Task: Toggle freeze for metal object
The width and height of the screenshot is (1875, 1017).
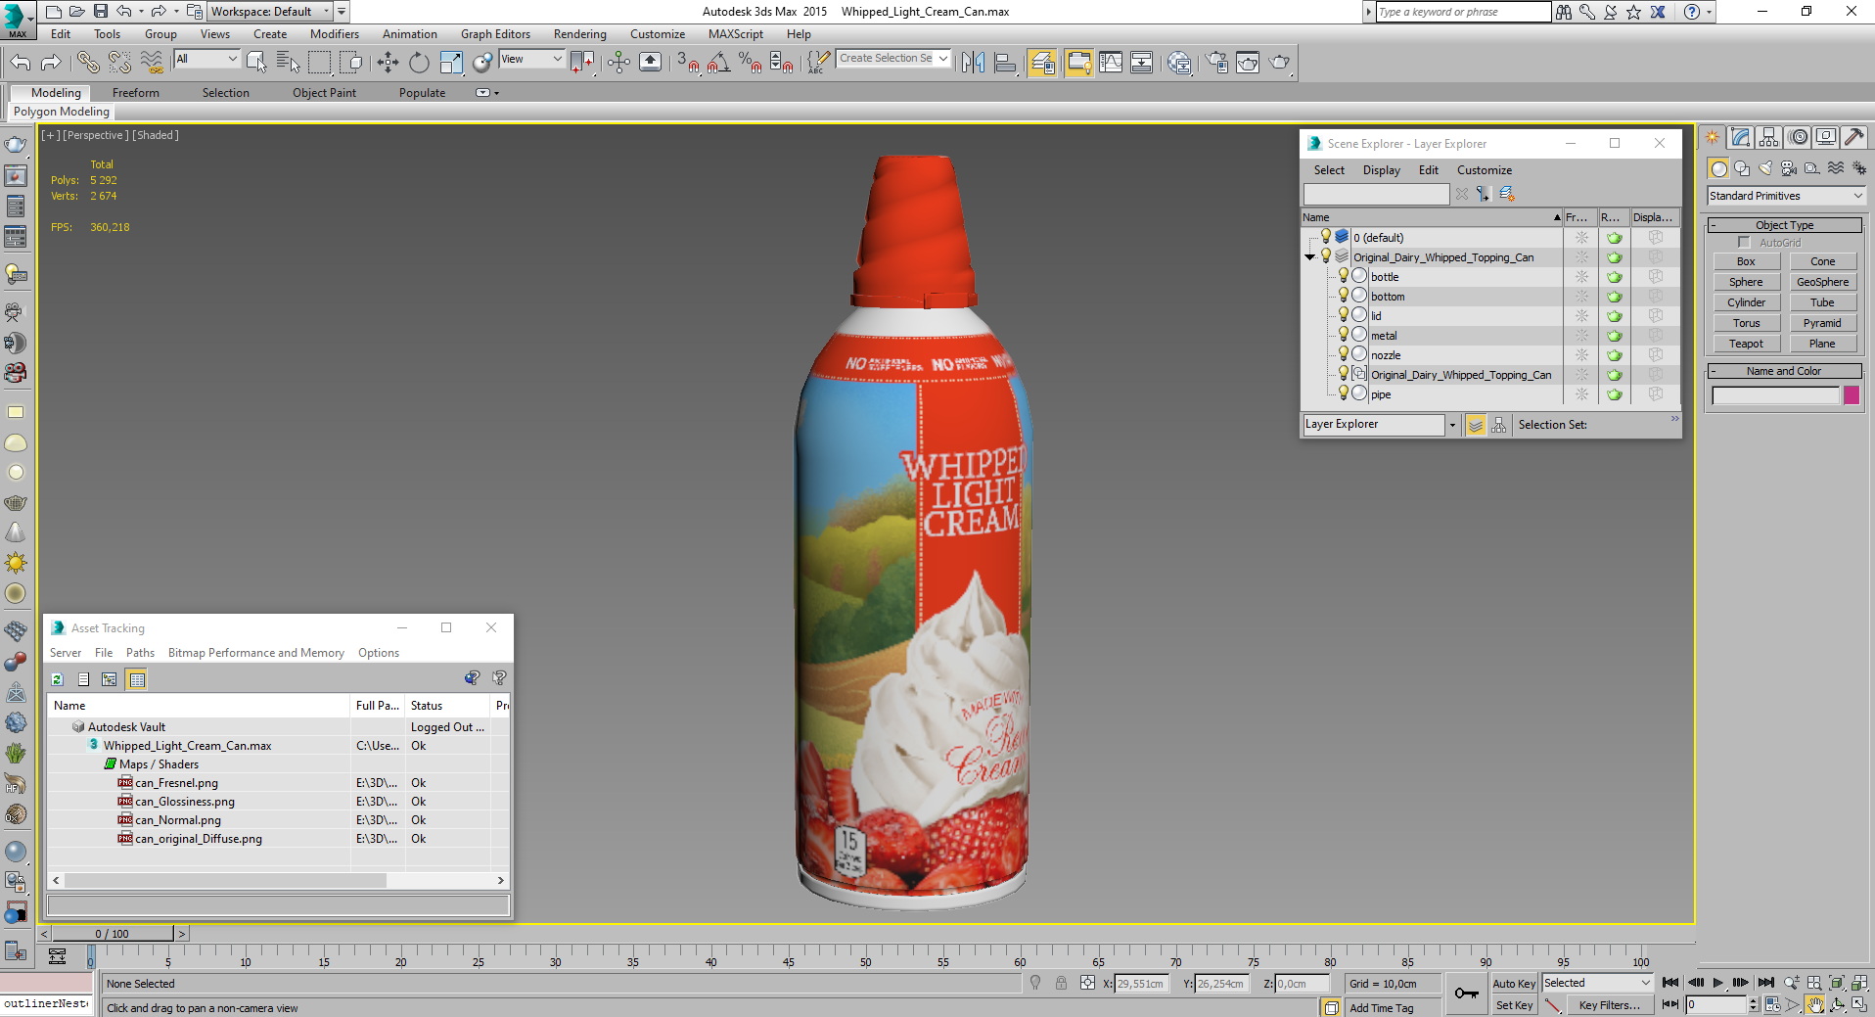Action: [x=1581, y=336]
